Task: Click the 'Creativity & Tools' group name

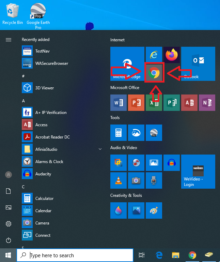Action: 126,195
